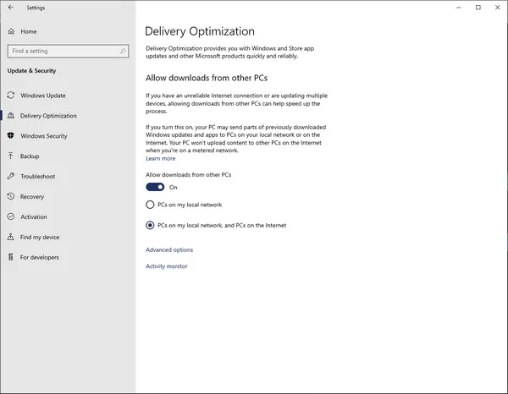Open Find my device settings

(40, 237)
